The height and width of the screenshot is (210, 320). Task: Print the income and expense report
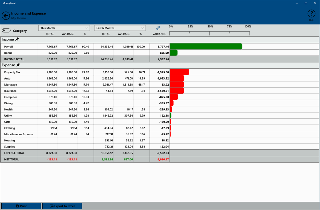click(21, 206)
